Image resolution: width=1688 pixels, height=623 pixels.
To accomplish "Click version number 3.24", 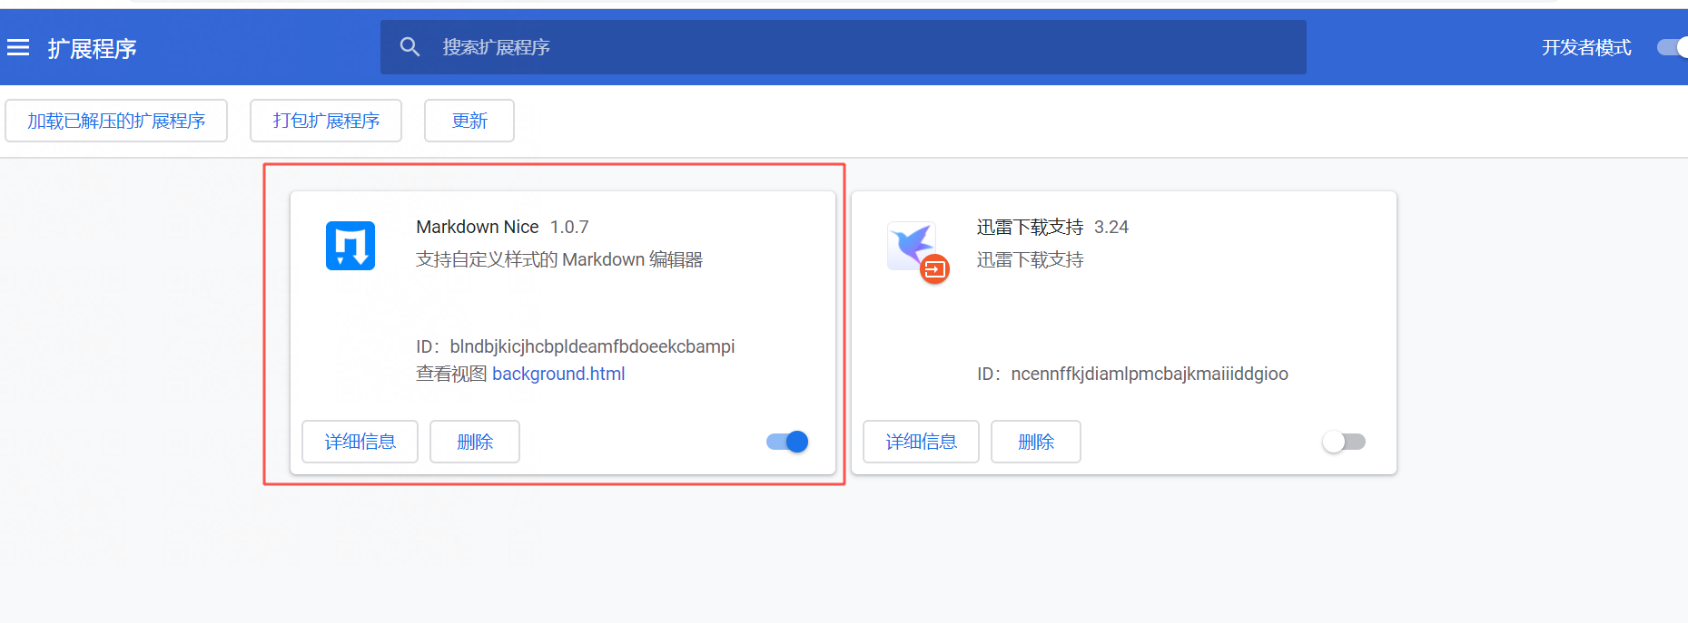I will (1111, 227).
